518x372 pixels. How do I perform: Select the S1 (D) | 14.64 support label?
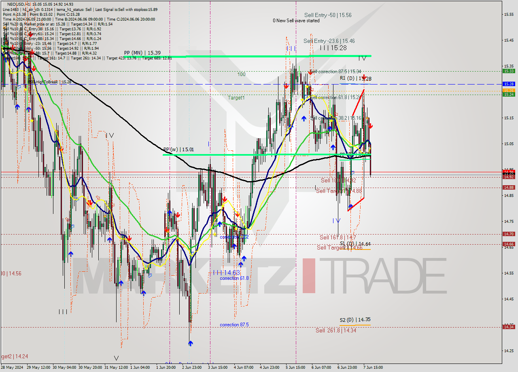tap(355, 244)
